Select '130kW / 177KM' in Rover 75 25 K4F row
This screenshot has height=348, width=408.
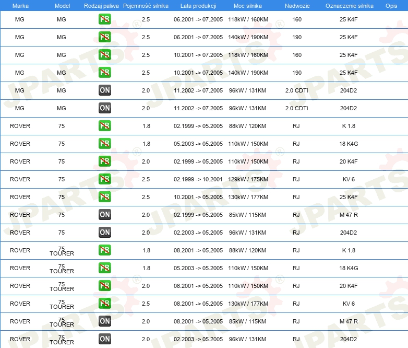click(248, 197)
